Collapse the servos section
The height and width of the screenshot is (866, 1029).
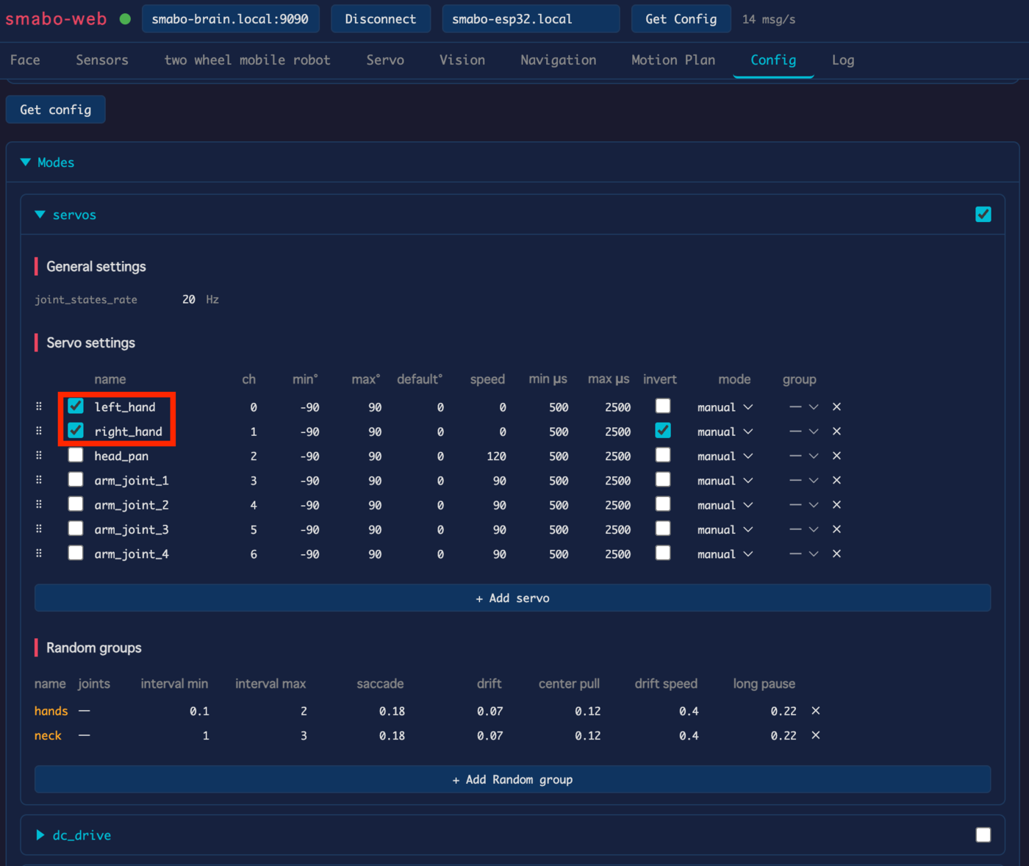40,215
